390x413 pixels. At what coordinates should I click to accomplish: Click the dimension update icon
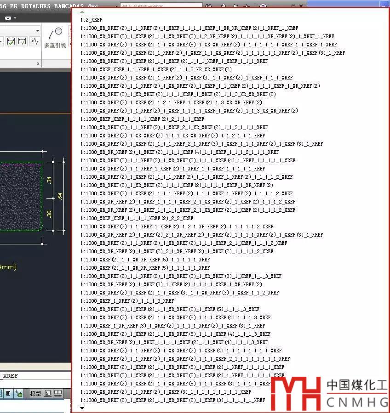22,42
